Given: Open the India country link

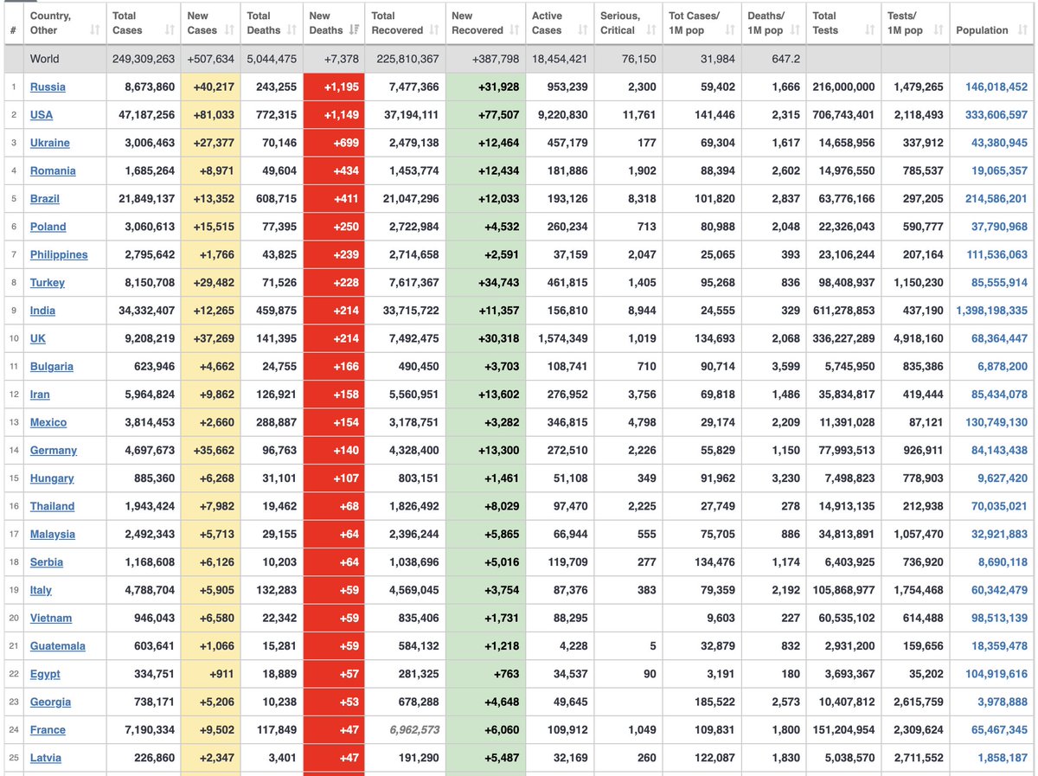Looking at the screenshot, I should tap(42, 311).
